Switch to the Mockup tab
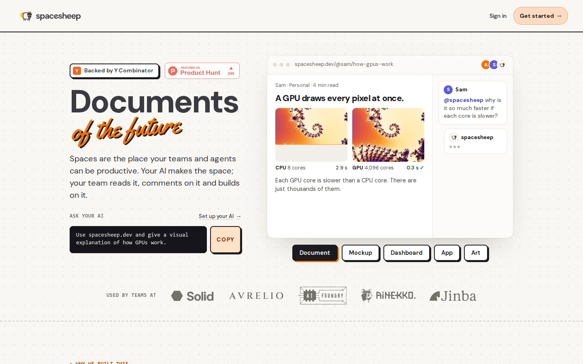 point(360,253)
